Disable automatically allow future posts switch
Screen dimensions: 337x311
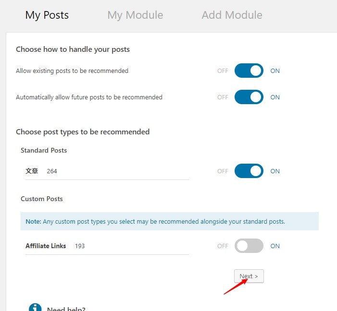tap(249, 97)
